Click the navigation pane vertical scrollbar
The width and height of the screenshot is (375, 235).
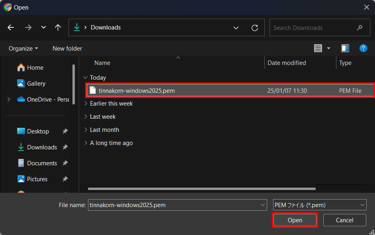coord(74,84)
